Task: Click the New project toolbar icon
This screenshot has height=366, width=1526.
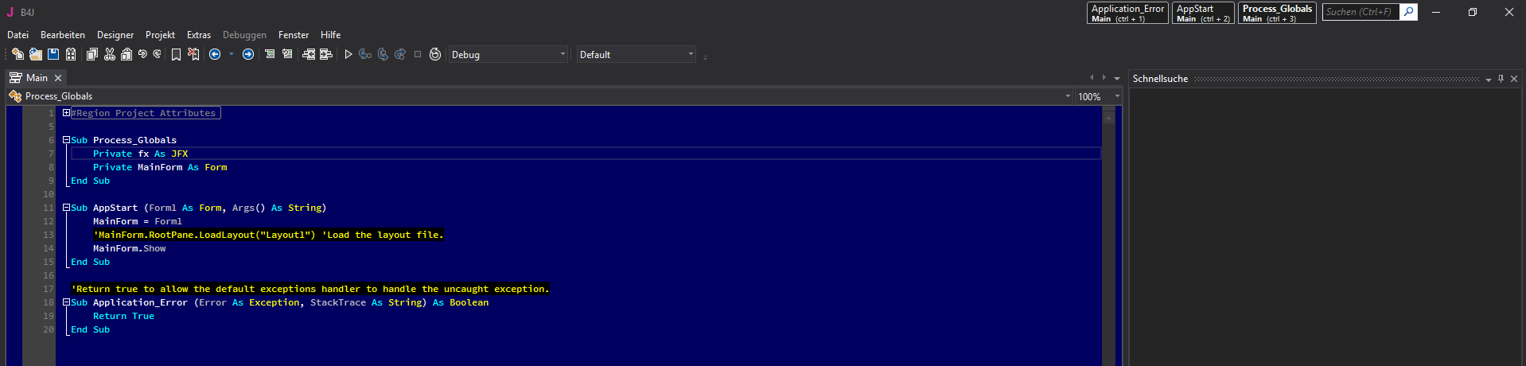Action: click(x=18, y=54)
